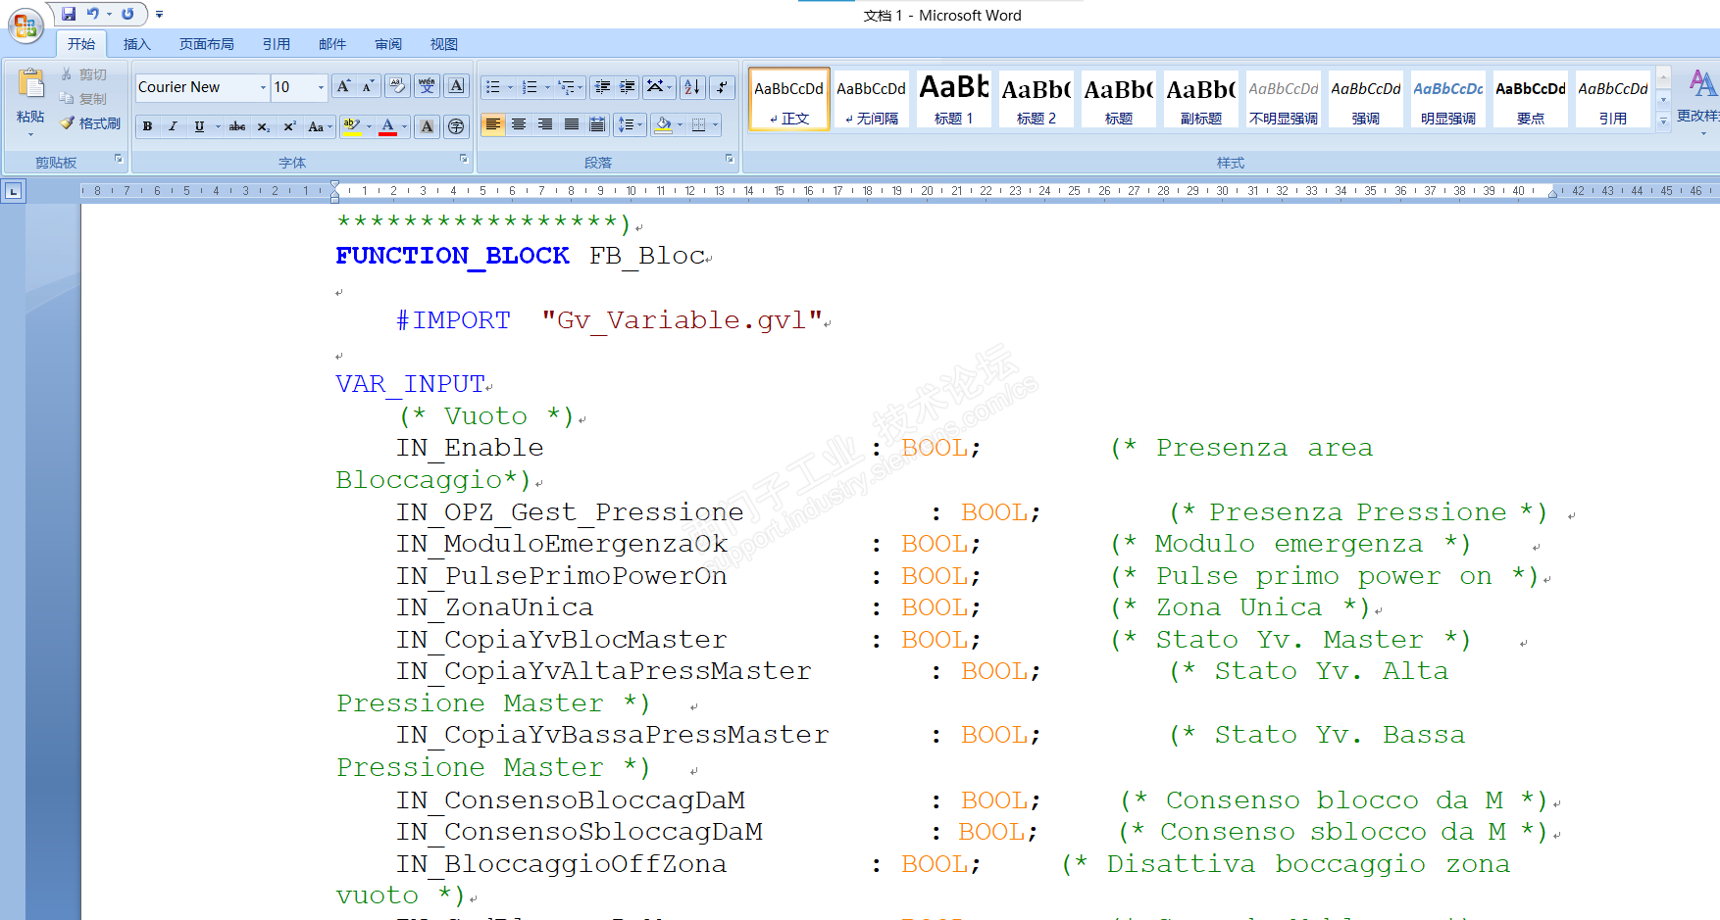Increase paragraph indent
The width and height of the screenshot is (1720, 920).
tap(628, 87)
